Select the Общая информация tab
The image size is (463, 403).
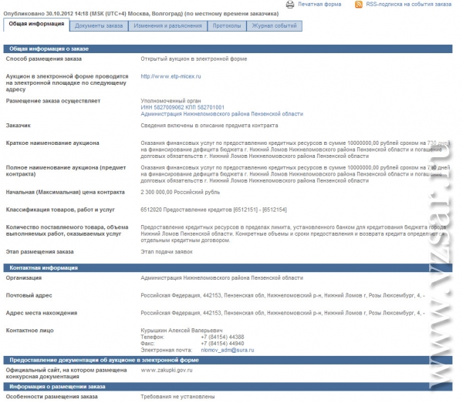(x=36, y=25)
